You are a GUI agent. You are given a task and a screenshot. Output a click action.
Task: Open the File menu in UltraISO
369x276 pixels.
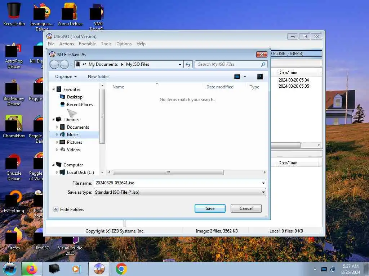(51, 43)
